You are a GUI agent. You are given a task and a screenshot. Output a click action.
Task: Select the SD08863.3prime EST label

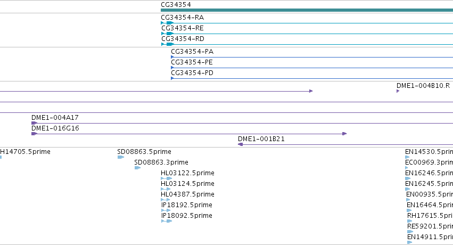coord(161,162)
